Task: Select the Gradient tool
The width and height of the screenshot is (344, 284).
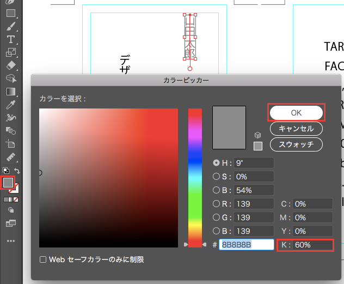Action: (10, 92)
